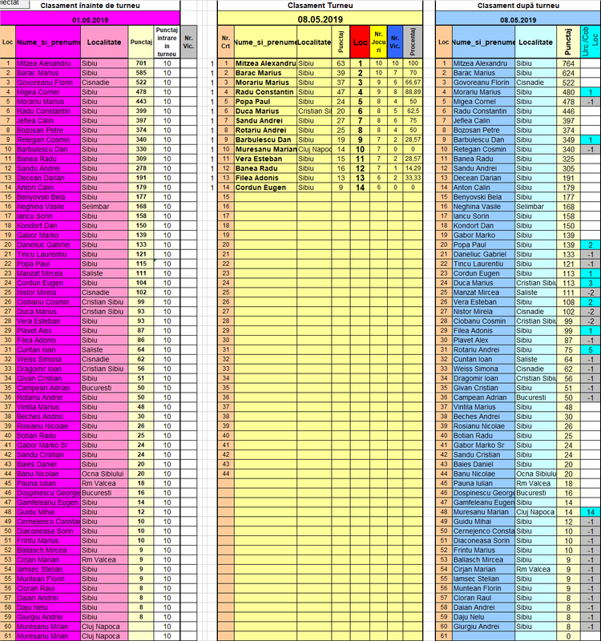
Task: Click the 701 score cell
Action: point(141,63)
